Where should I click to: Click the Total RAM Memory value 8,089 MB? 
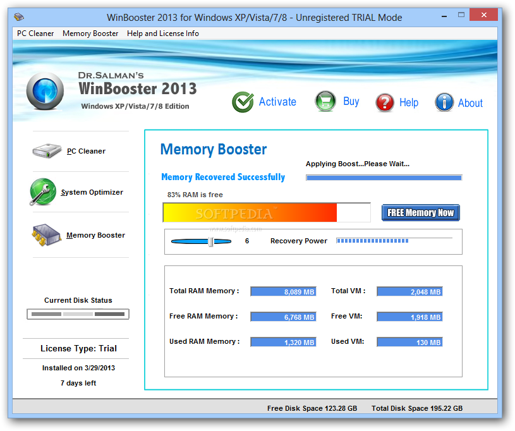click(283, 291)
